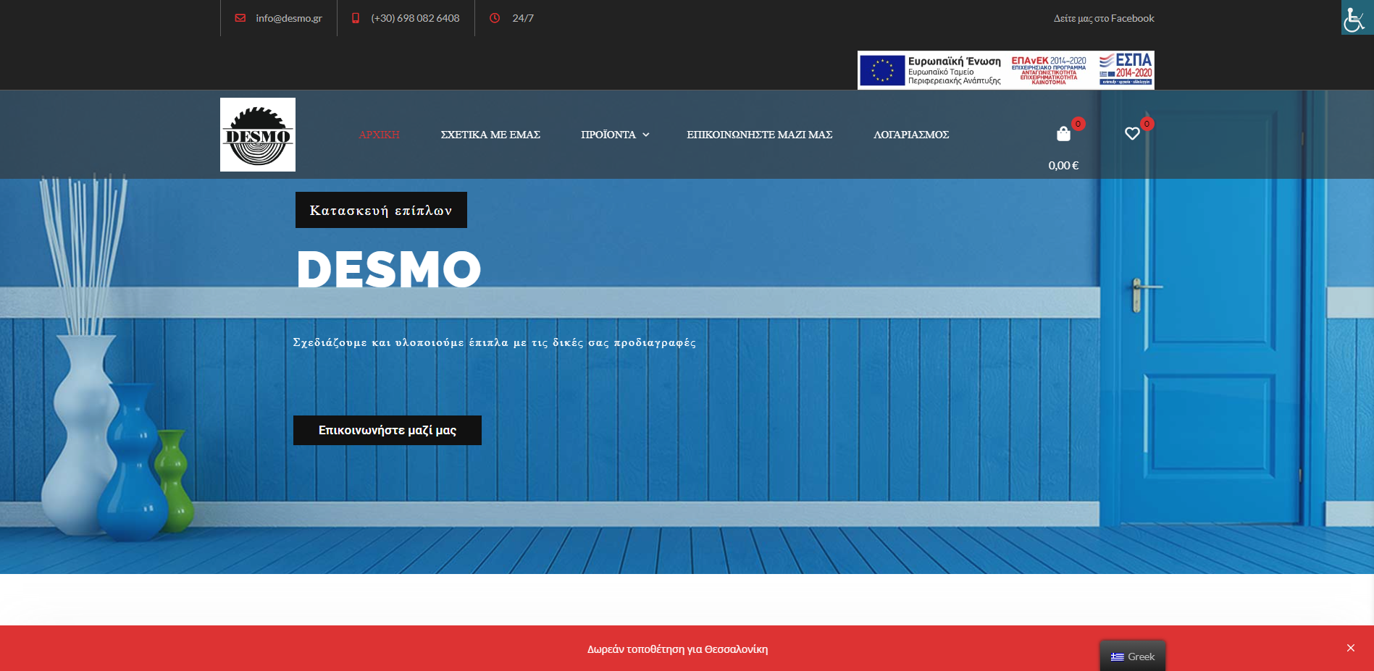Click the DESMO saw blade logo
The image size is (1374, 671).
click(257, 135)
